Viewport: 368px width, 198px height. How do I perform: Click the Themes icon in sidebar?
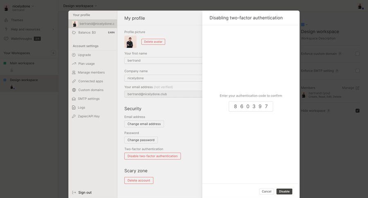coord(6,20)
